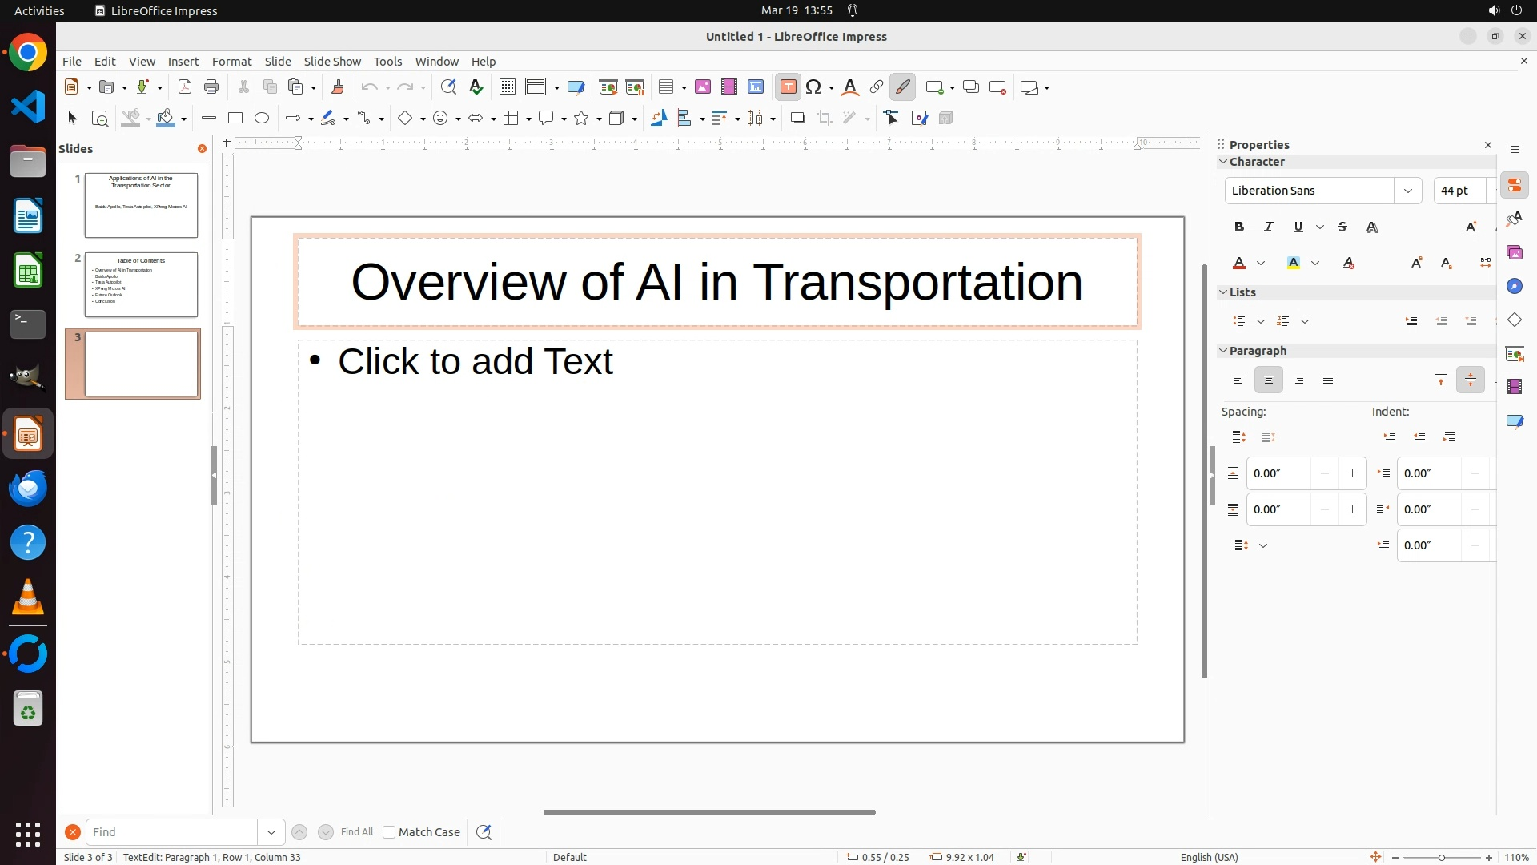Open the Find history dropdown arrow

(x=271, y=832)
